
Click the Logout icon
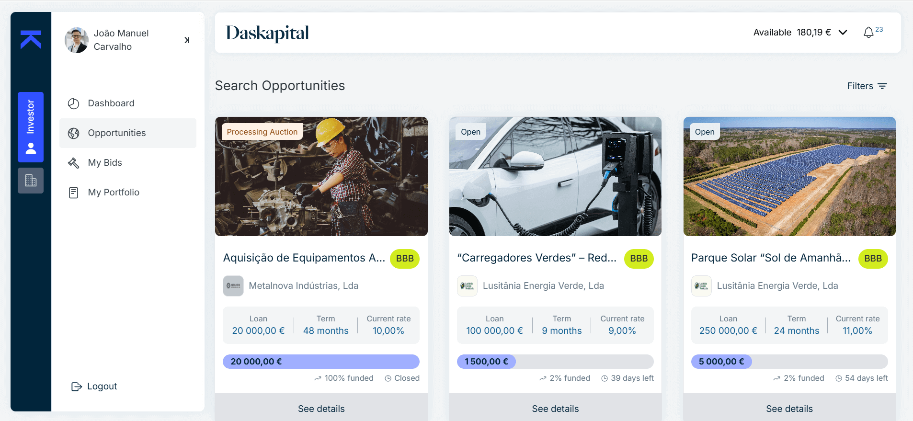[x=76, y=387]
